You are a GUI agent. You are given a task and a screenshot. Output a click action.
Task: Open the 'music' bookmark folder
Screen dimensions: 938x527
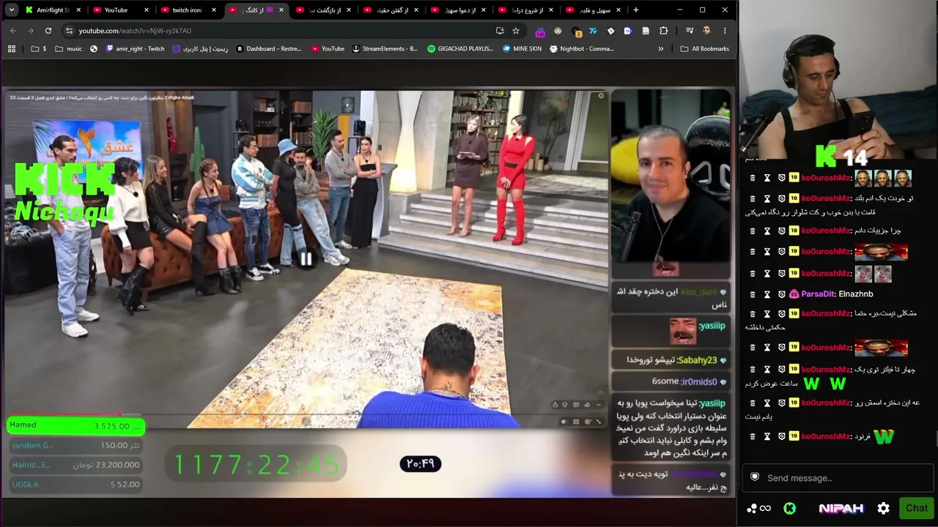68,49
